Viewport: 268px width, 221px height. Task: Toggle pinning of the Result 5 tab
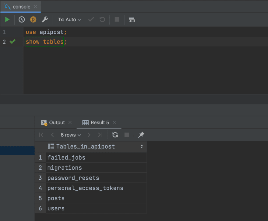(141, 135)
